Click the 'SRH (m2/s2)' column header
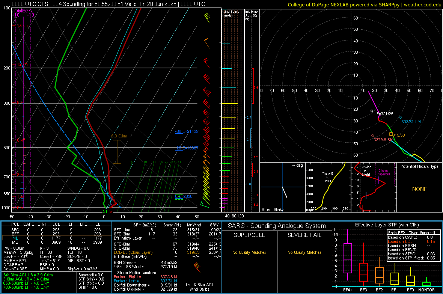This screenshot has height=294, width=443. coord(145,225)
